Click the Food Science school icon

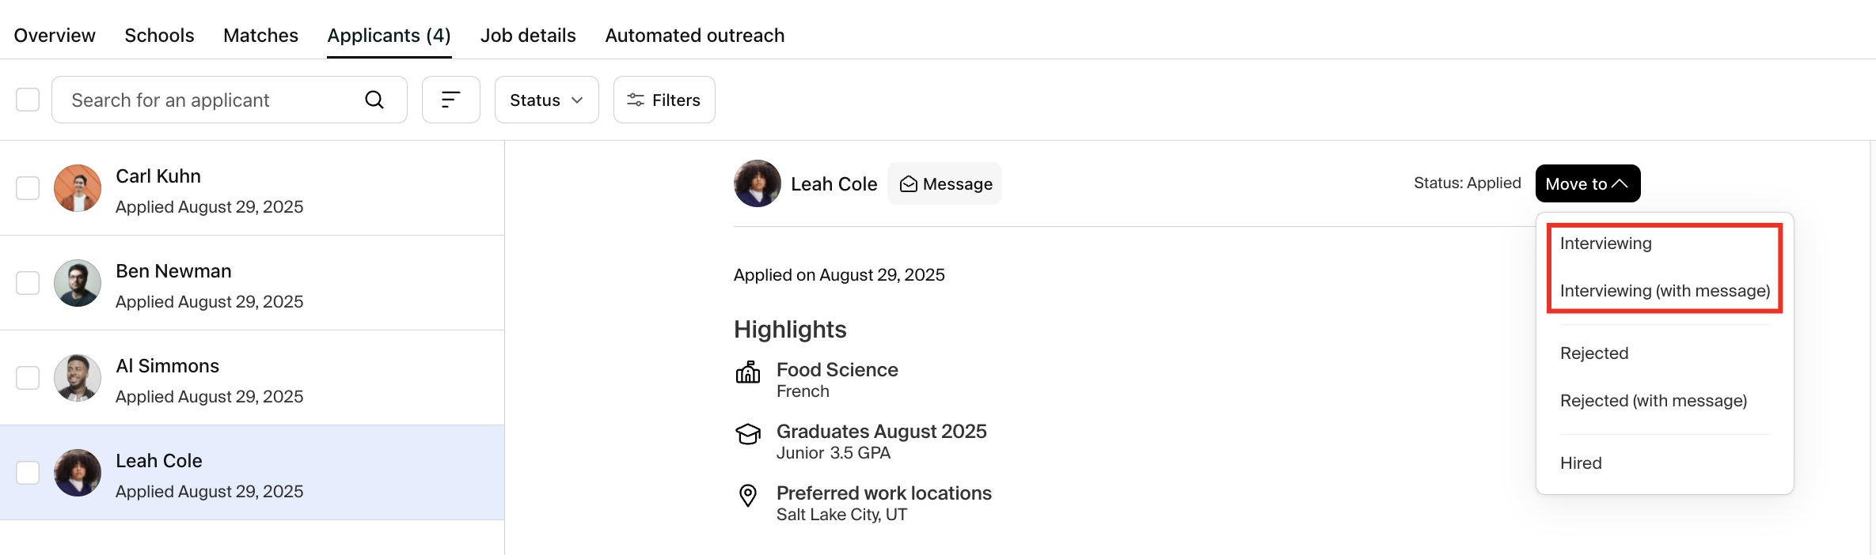click(x=748, y=372)
